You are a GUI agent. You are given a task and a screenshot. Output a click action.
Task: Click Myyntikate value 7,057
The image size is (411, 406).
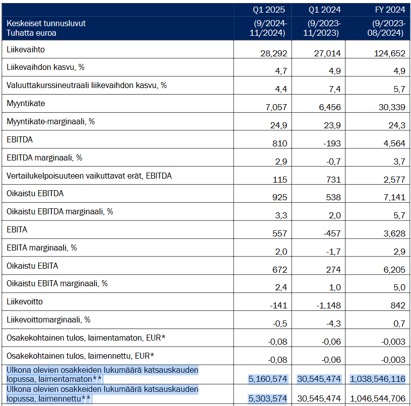pos(277,107)
